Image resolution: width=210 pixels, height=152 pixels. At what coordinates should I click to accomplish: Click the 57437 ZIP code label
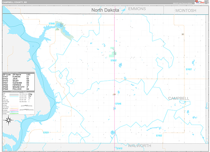point(189,69)
